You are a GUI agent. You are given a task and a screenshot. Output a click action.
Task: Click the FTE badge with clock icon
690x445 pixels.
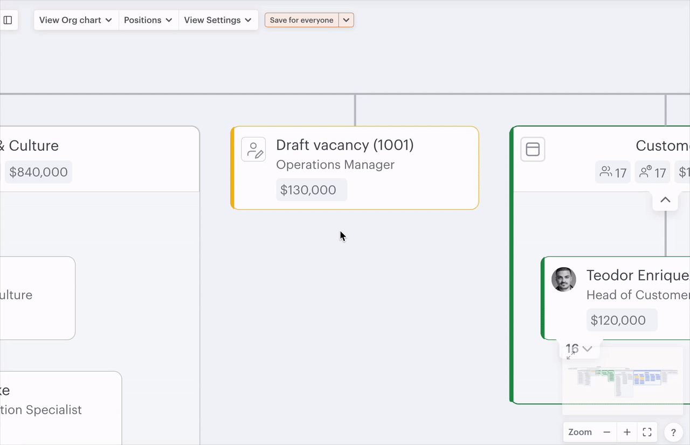coord(652,172)
